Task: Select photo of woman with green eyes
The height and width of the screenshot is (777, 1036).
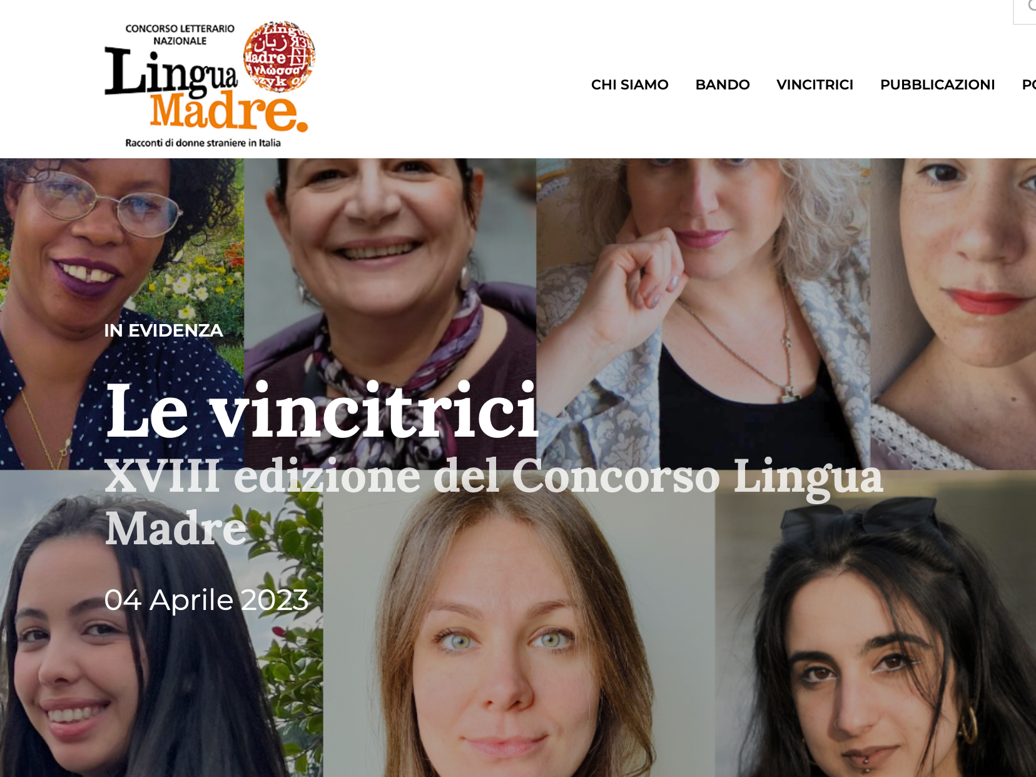Action: click(519, 624)
